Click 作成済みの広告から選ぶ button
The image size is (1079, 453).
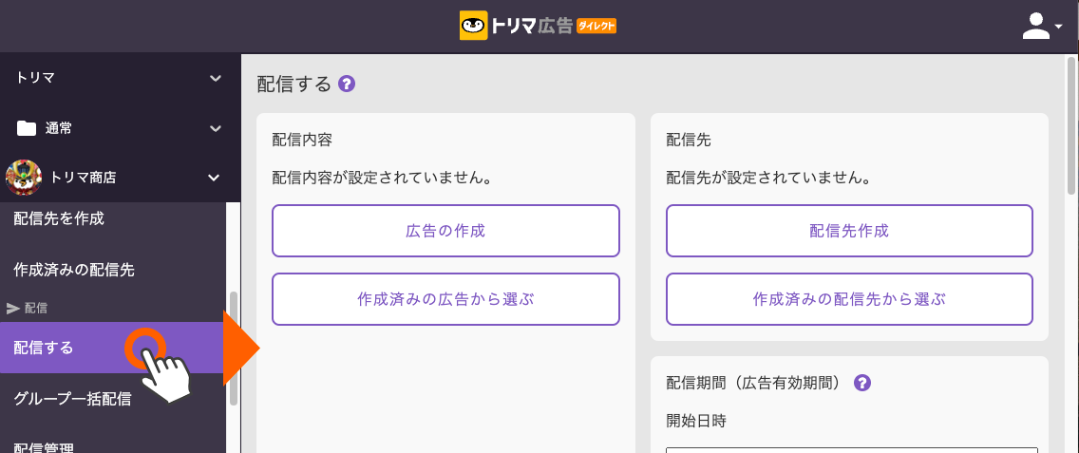[445, 299]
